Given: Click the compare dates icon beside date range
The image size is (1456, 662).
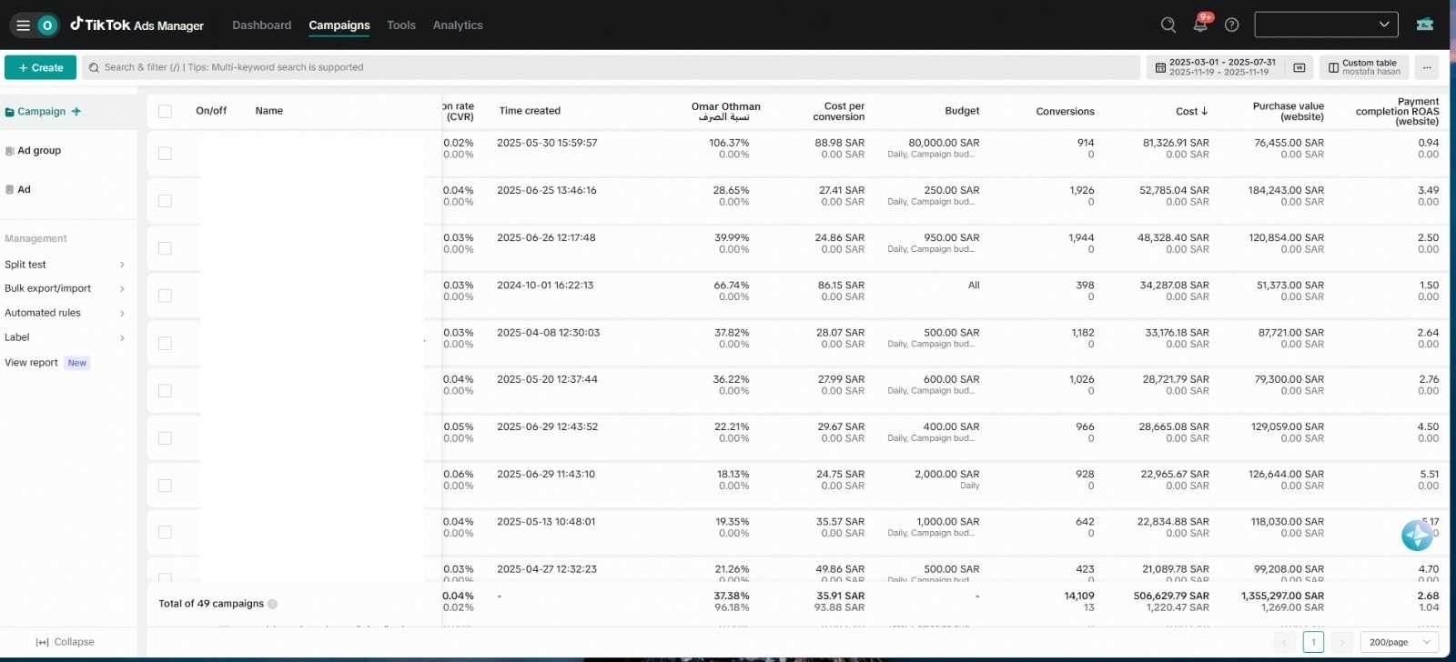Looking at the screenshot, I should pyautogui.click(x=1299, y=67).
